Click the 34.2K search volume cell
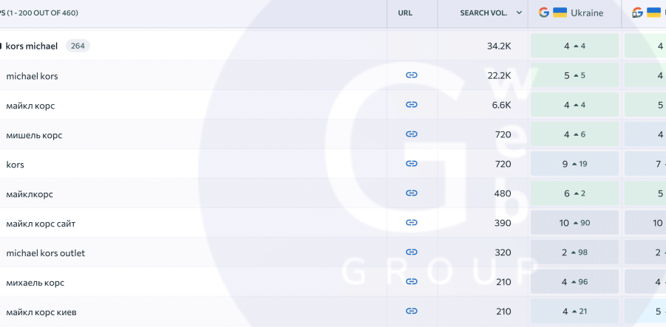The width and height of the screenshot is (666, 327). [497, 46]
